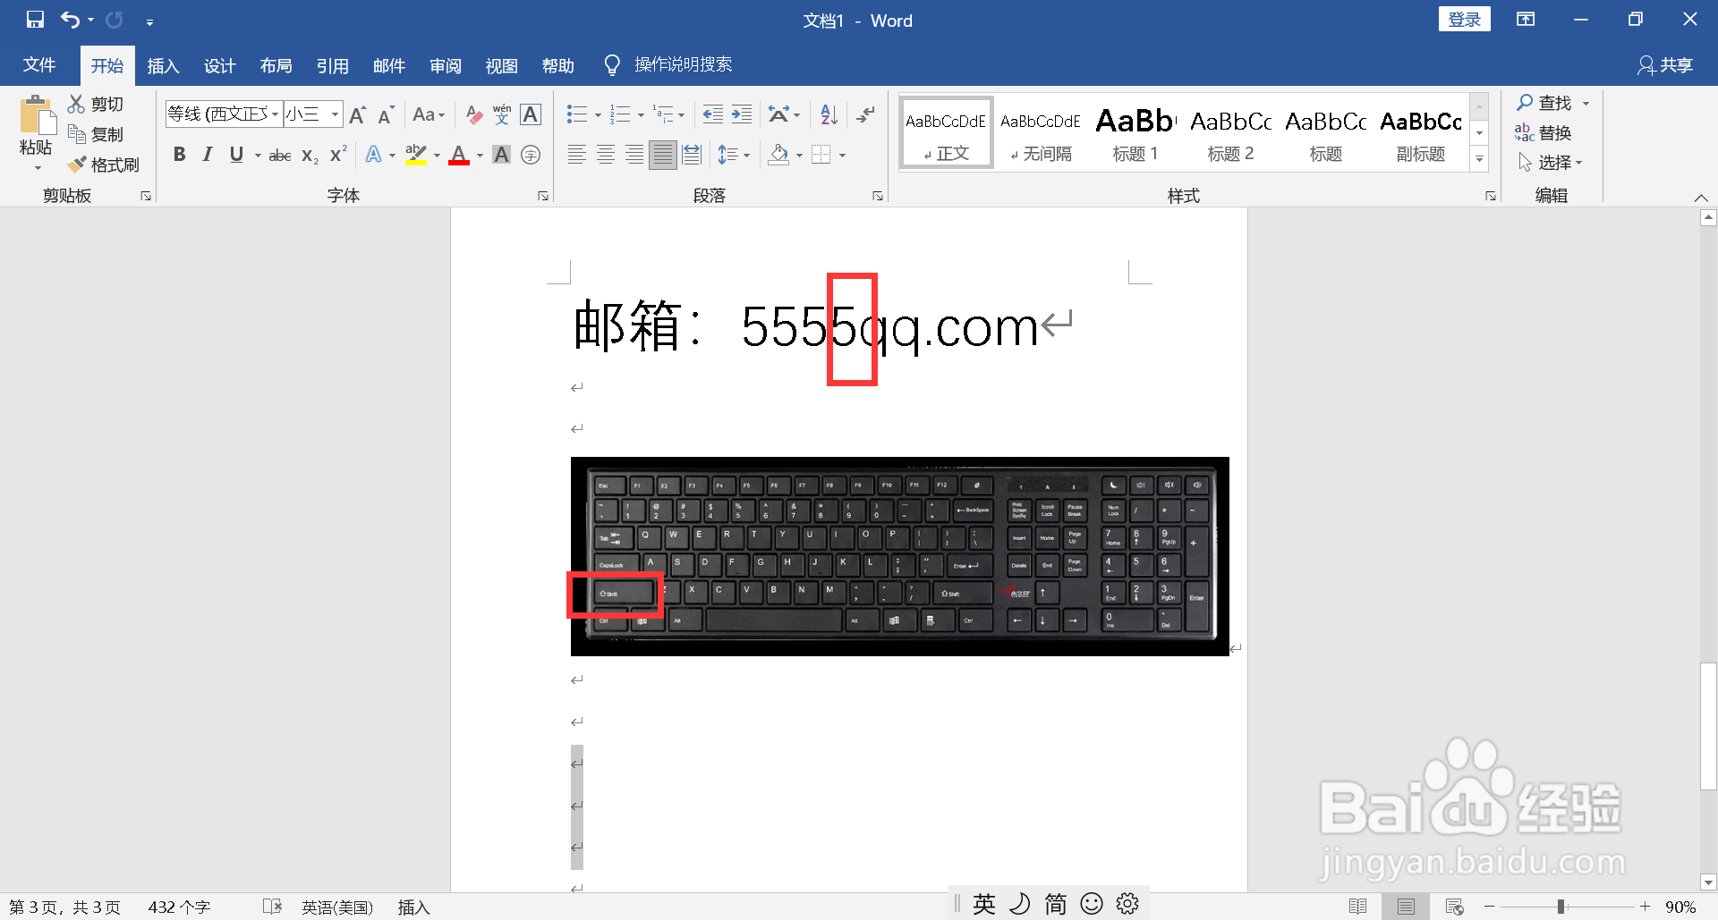The height and width of the screenshot is (920, 1718).
Task: Expand the styles gallery more arrow
Action: click(x=1480, y=159)
